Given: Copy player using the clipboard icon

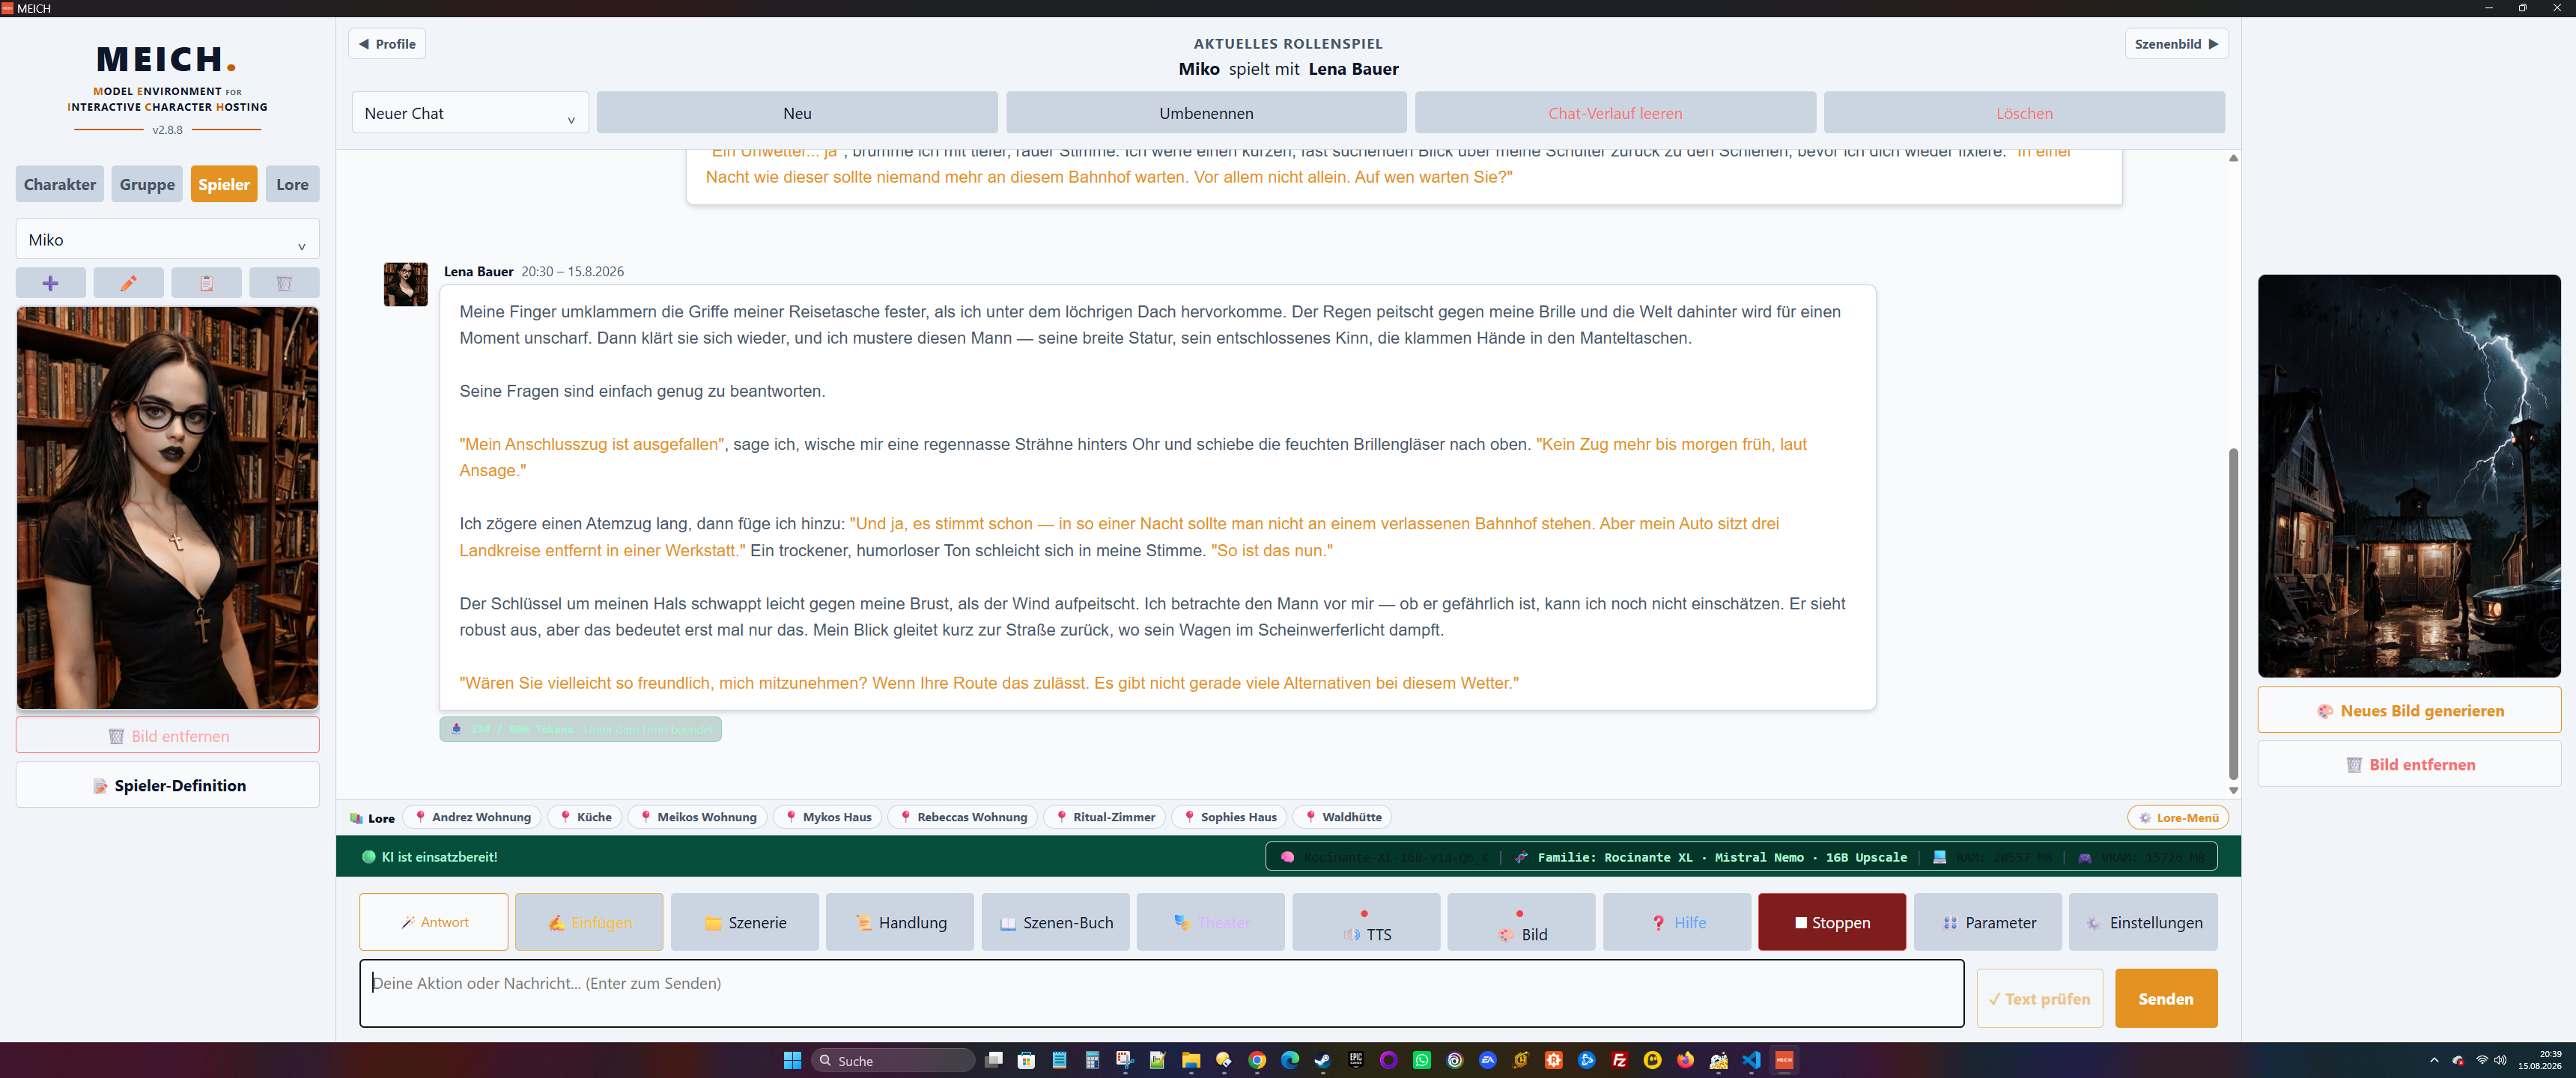Looking at the screenshot, I should [x=206, y=283].
